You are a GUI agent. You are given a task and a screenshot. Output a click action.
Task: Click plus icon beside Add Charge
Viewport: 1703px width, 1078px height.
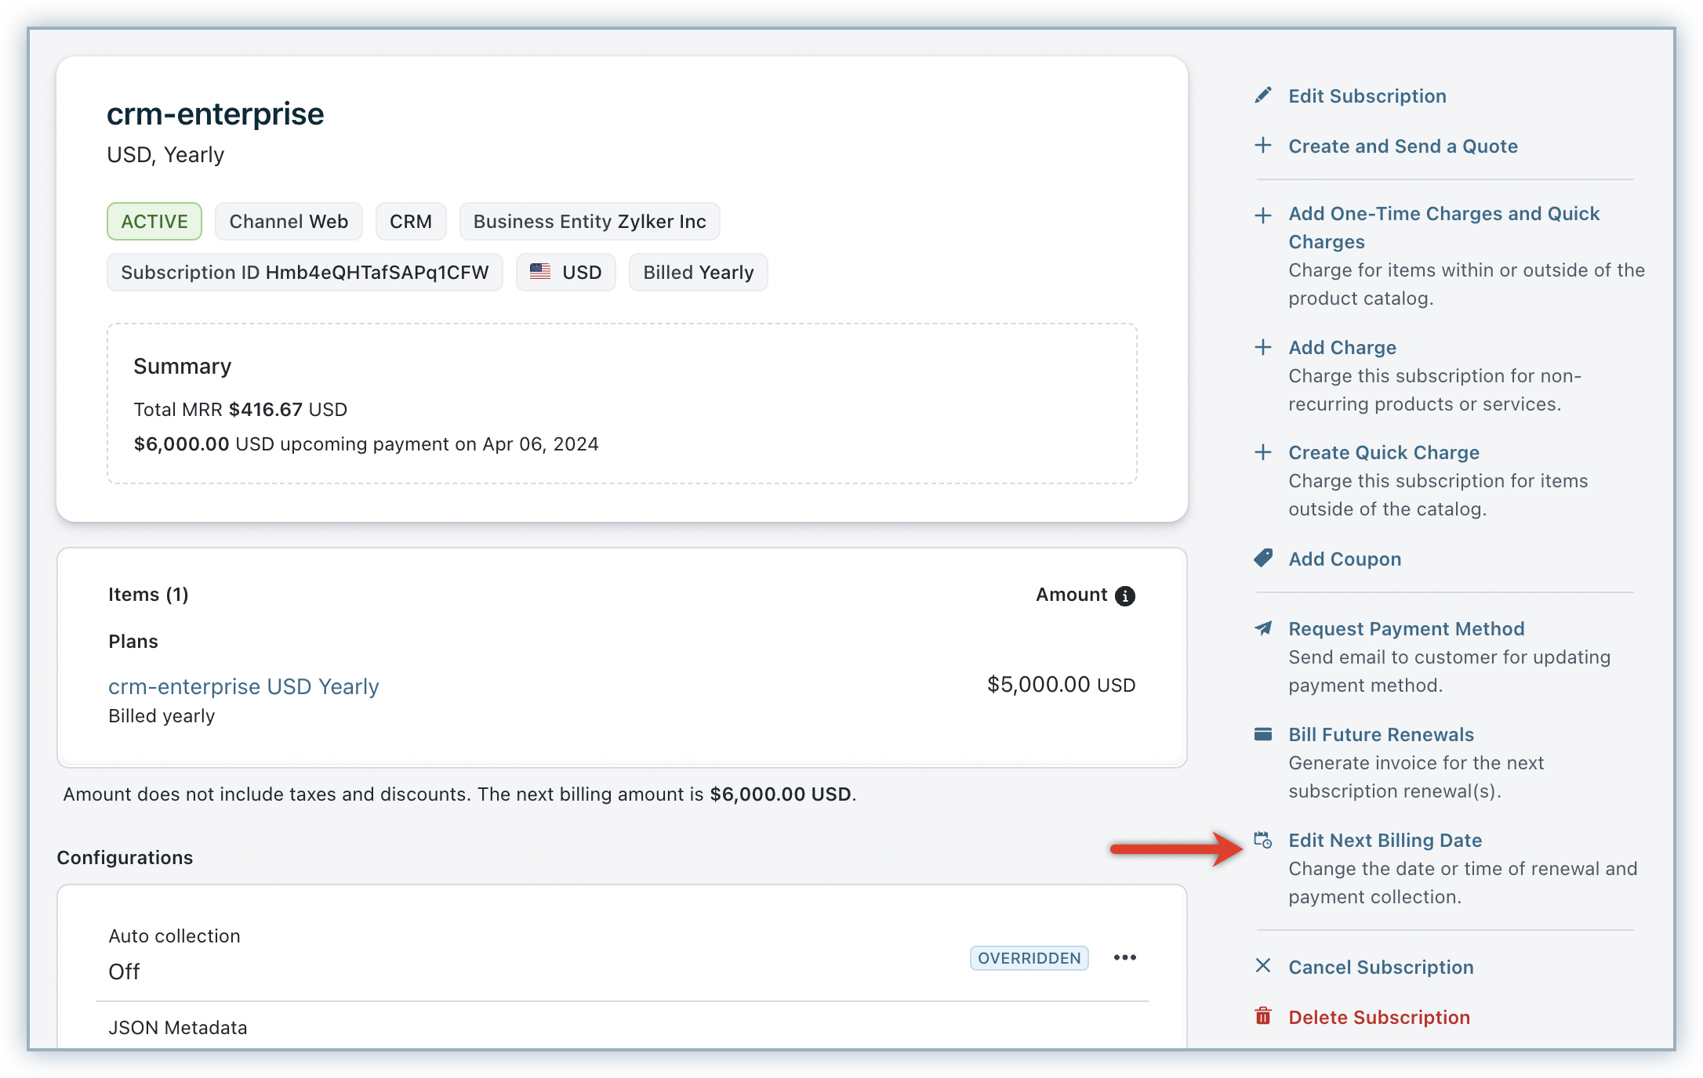tap(1262, 347)
